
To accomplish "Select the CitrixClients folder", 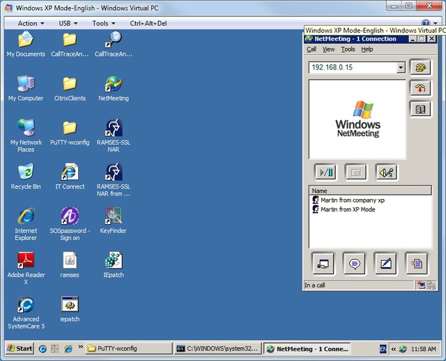I will [70, 88].
